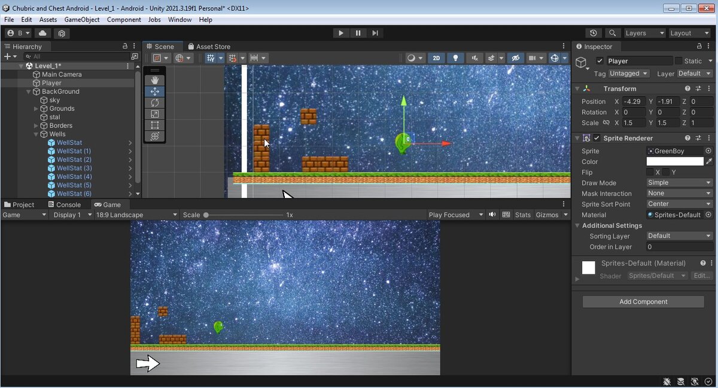
Task: Open the Component menu
Action: tap(124, 20)
